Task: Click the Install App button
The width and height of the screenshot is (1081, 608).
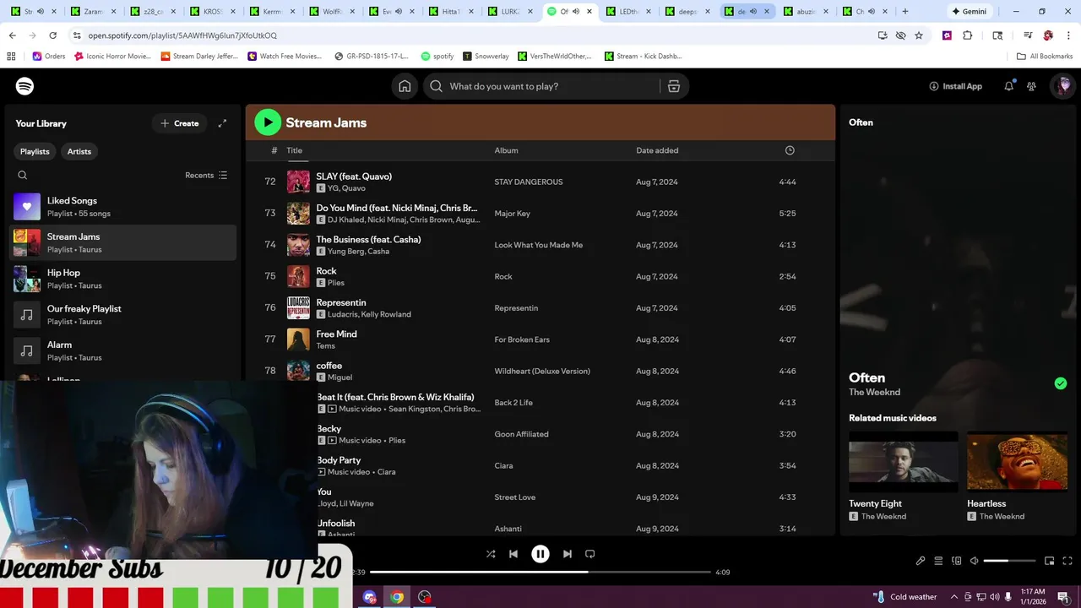Action: [x=955, y=86]
